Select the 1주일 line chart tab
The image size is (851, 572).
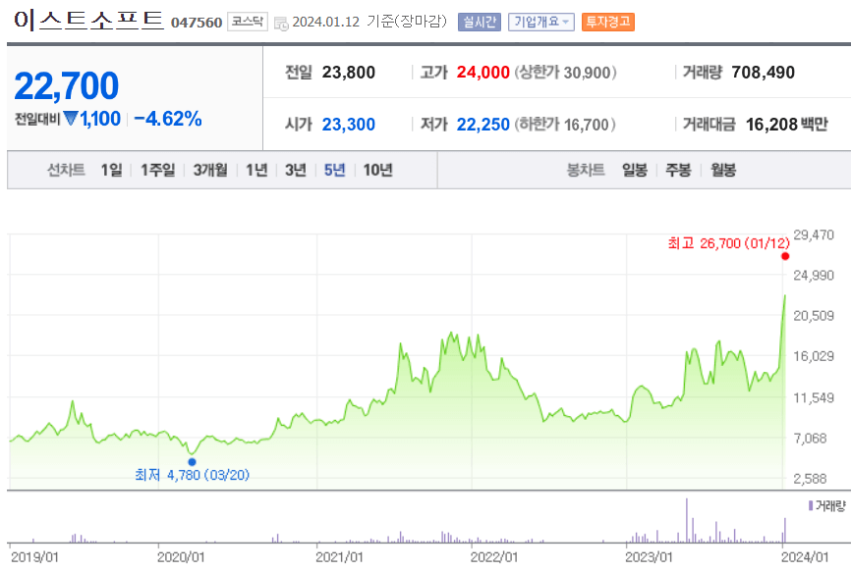point(158,170)
